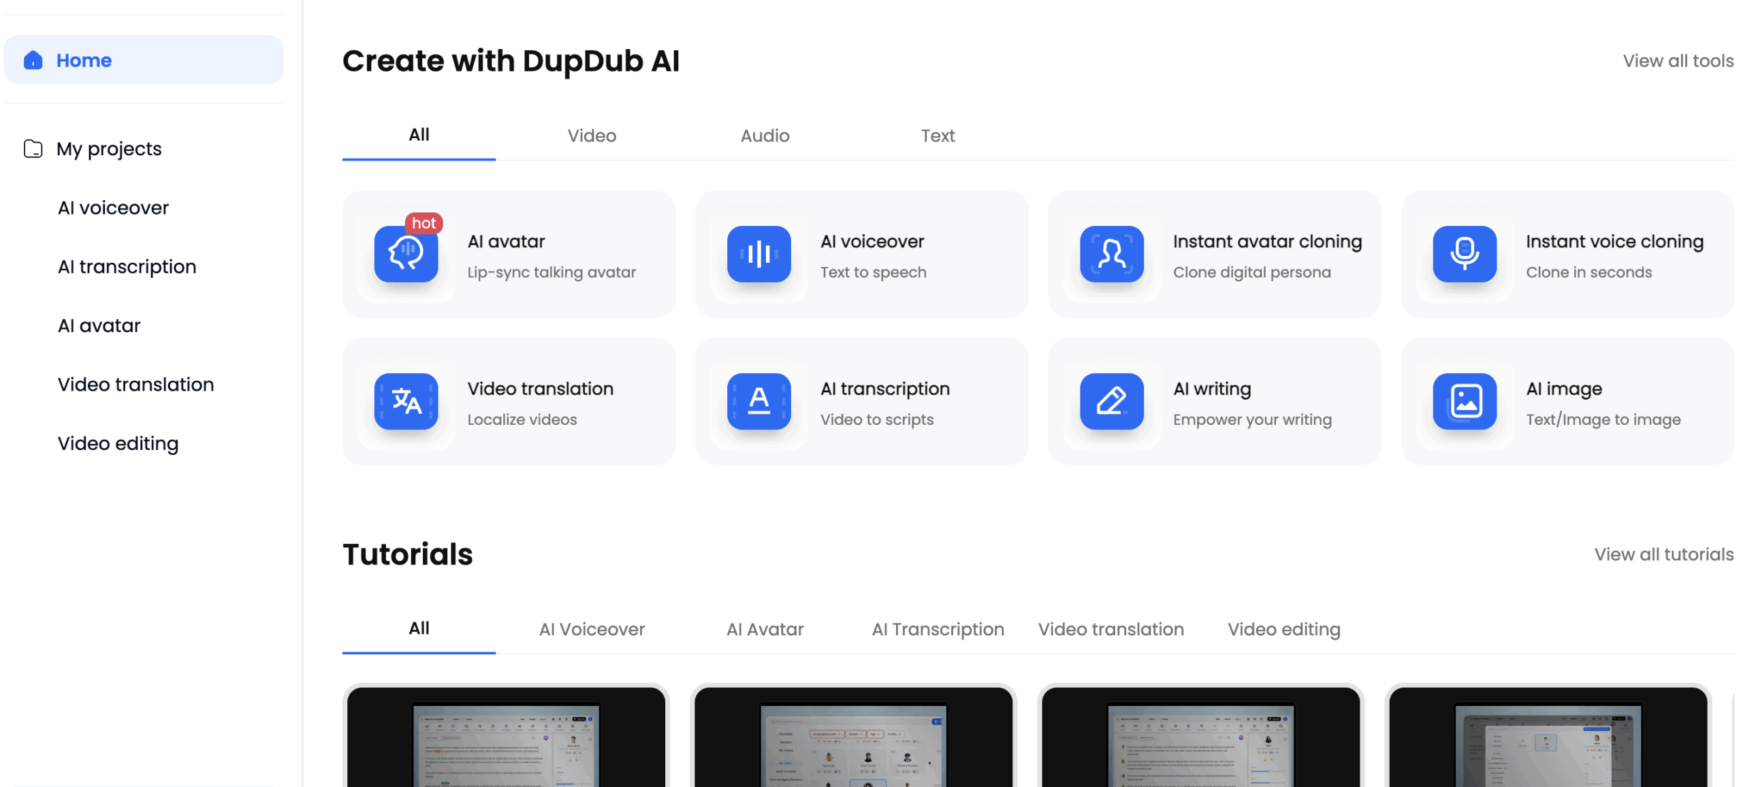Switch to the Video tools tab
The height and width of the screenshot is (787, 1743).
click(x=591, y=135)
